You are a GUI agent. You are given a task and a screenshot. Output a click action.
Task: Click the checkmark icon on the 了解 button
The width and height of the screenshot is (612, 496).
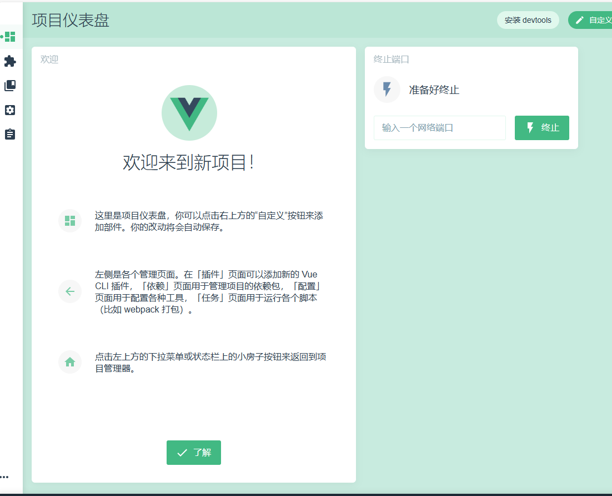[182, 453]
